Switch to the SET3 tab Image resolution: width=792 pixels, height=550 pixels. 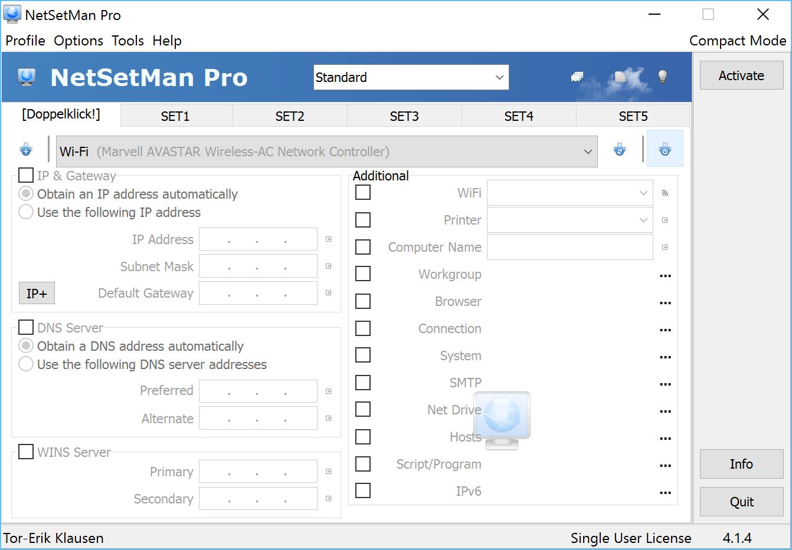point(404,116)
